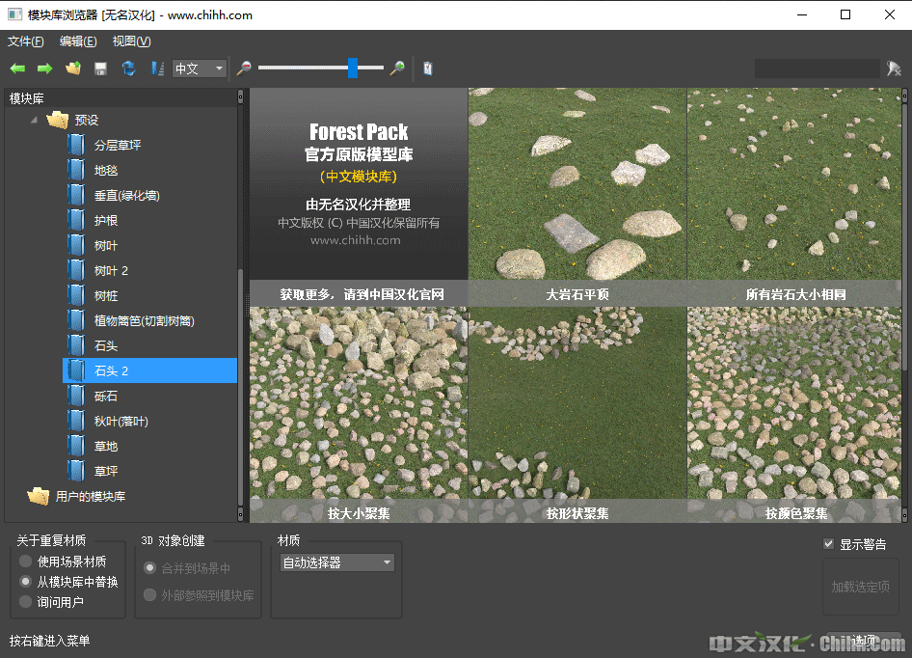Click the clear search filter icon
Screen dimensions: 912x658
(x=894, y=69)
